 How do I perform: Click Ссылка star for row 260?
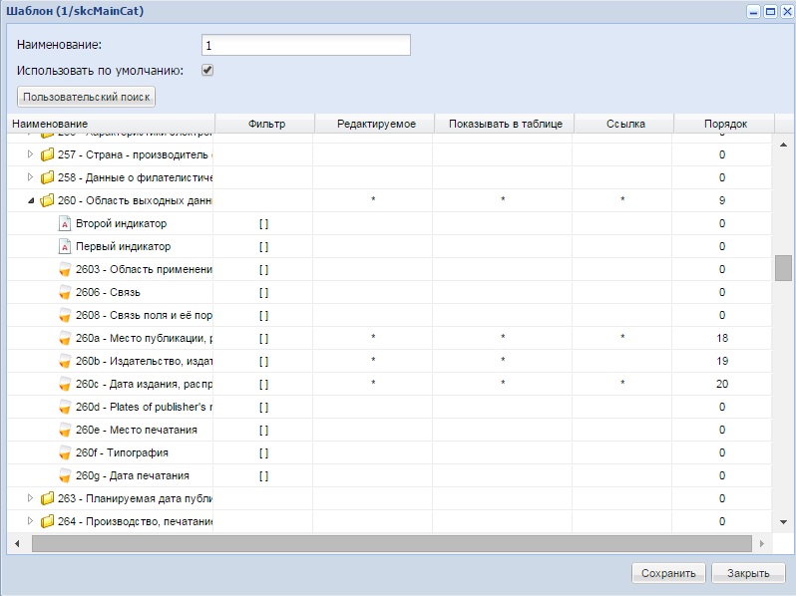pos(622,200)
